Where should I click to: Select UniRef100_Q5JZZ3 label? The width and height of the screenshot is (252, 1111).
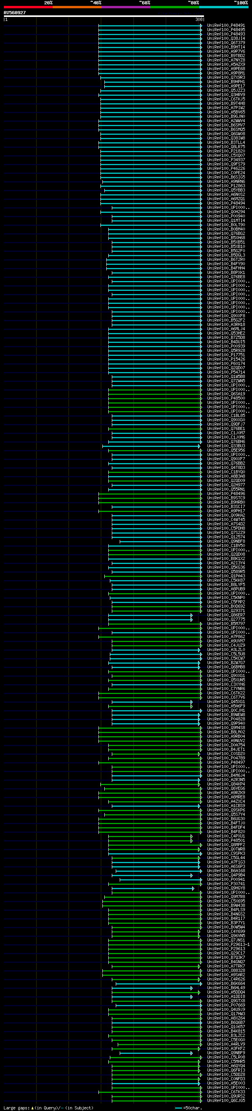coord(226,91)
